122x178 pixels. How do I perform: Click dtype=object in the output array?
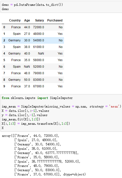click(x=74, y=174)
